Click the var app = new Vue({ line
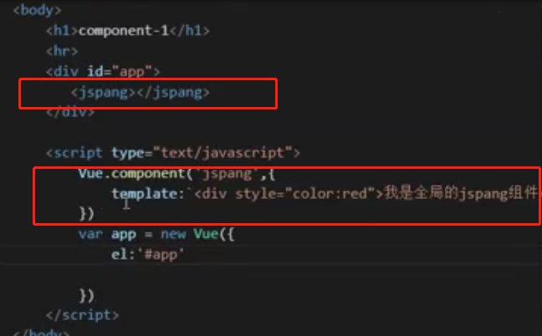This screenshot has width=542, height=336. pyautogui.click(x=156, y=234)
